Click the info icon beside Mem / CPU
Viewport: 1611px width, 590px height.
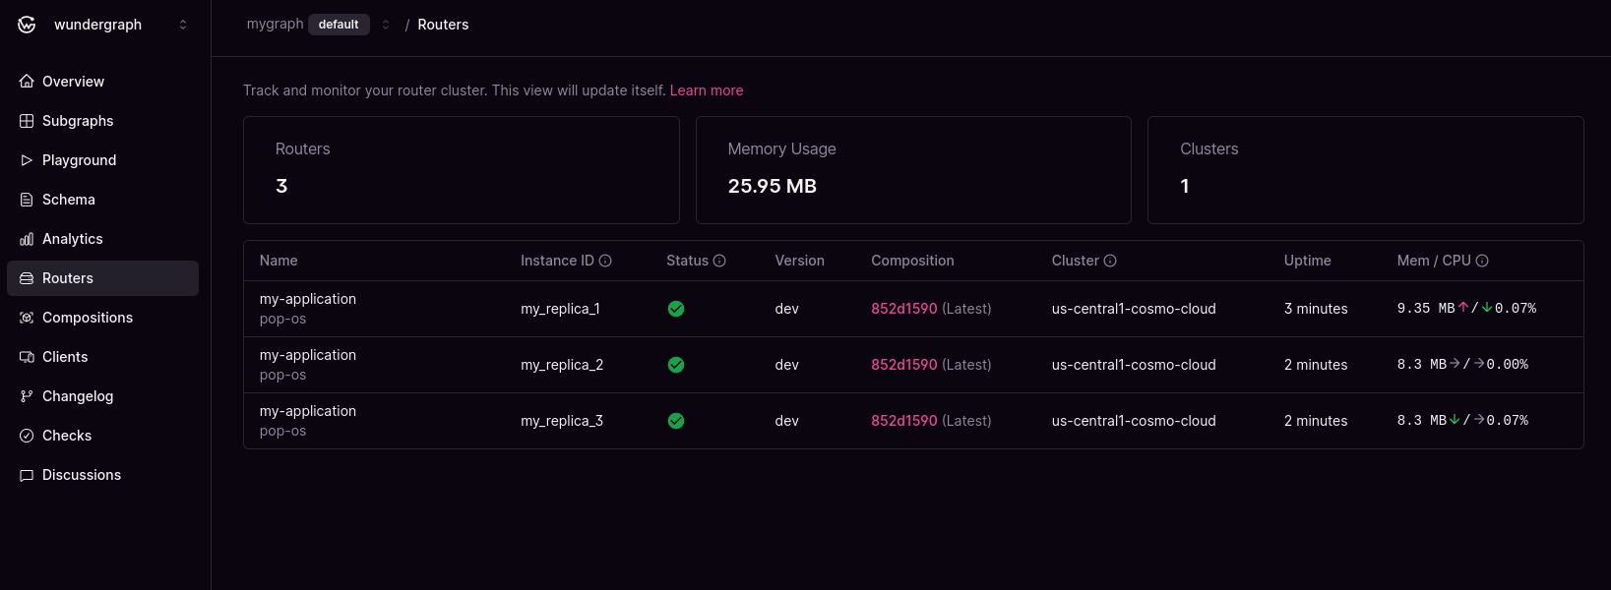[x=1482, y=261]
